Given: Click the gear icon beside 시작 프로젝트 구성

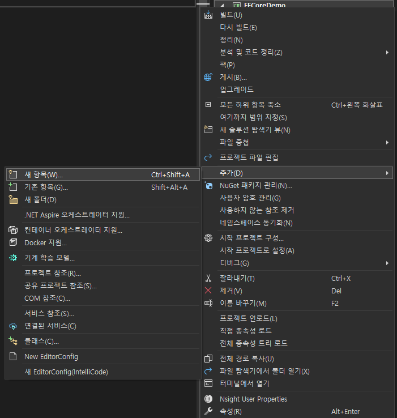Looking at the screenshot, I should (208, 238).
